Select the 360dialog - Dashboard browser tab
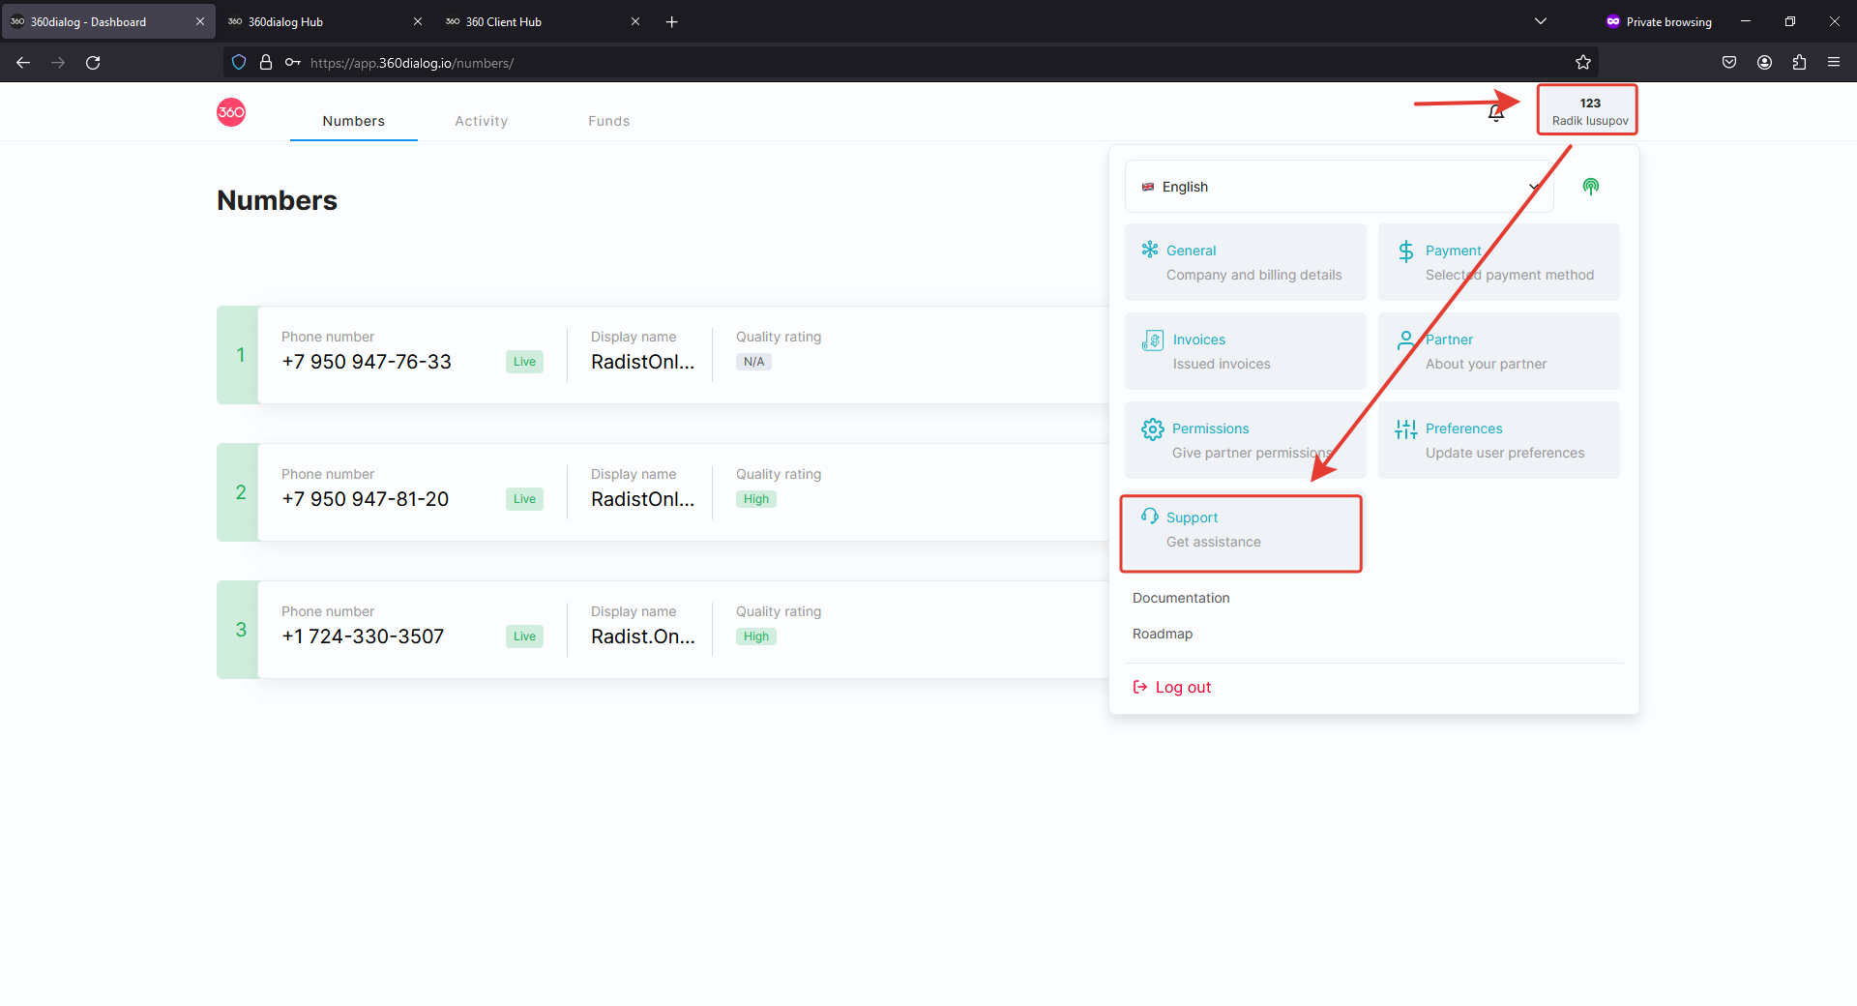Image resolution: width=1857 pixels, height=1006 pixels. pos(108,21)
